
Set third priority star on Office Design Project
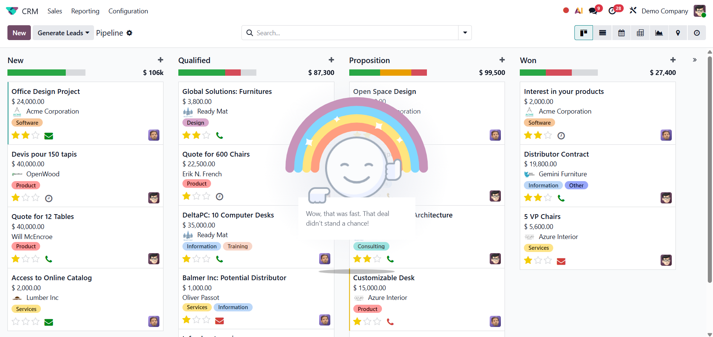[x=35, y=135]
